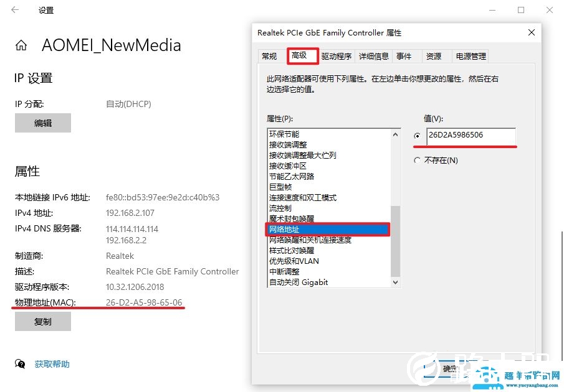
Task: Click the scrollbar down arrow in properties list
Action: coord(394,281)
